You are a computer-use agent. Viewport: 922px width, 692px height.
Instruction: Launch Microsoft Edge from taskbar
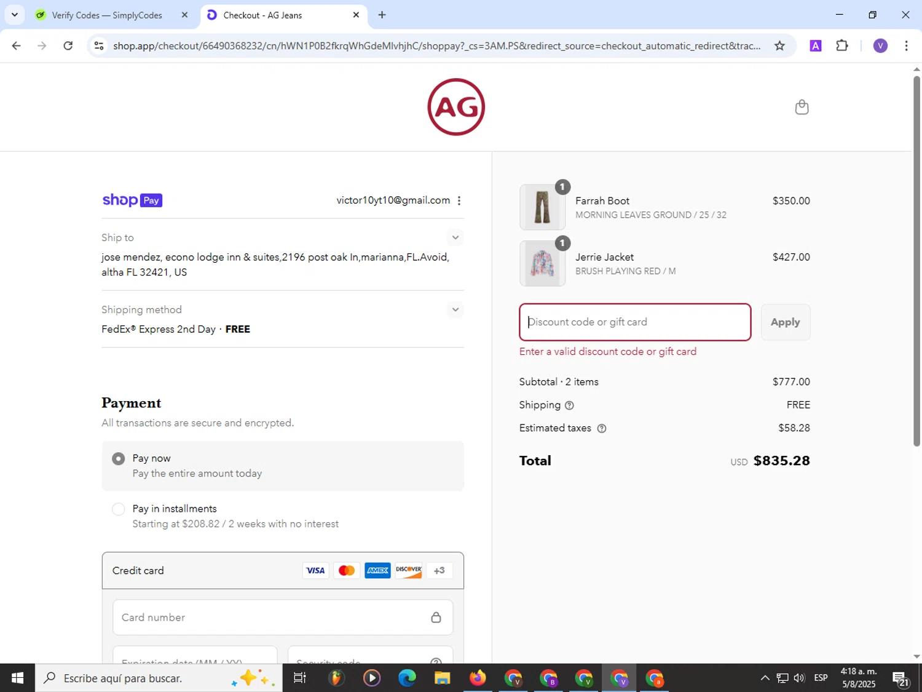point(407,678)
